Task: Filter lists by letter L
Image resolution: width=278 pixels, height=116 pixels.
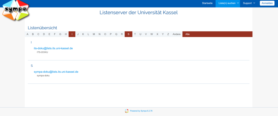Action: coord(88,34)
